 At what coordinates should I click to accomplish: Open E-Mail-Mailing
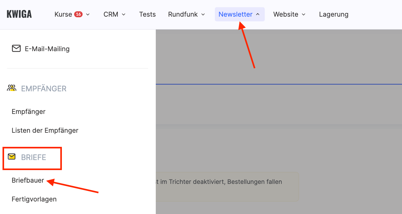(47, 49)
